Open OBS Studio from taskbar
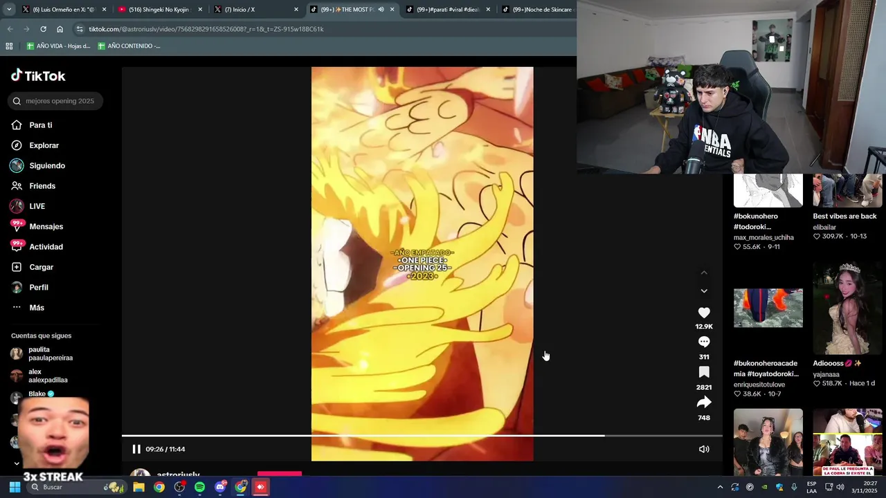Screen dimensions: 886x498 click(x=179, y=487)
